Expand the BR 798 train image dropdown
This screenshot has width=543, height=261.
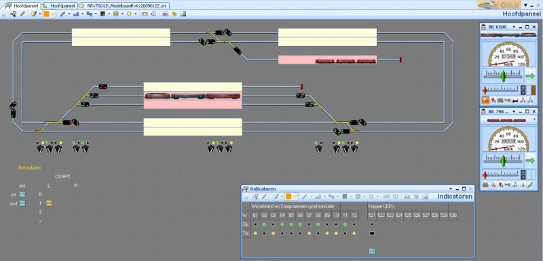pyautogui.click(x=535, y=119)
